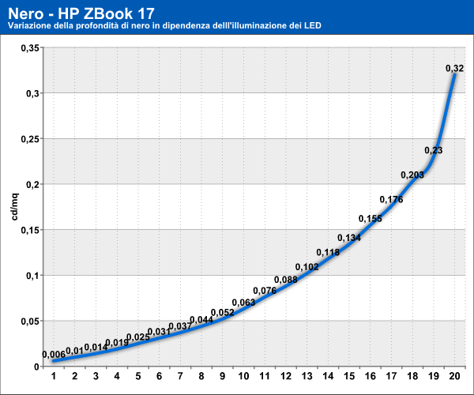Click data label "0,052"
The height and width of the screenshot is (395, 474).
[223, 313]
